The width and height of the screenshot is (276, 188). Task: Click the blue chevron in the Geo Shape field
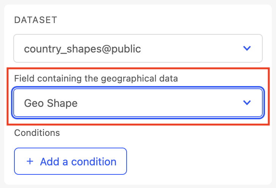pos(247,103)
